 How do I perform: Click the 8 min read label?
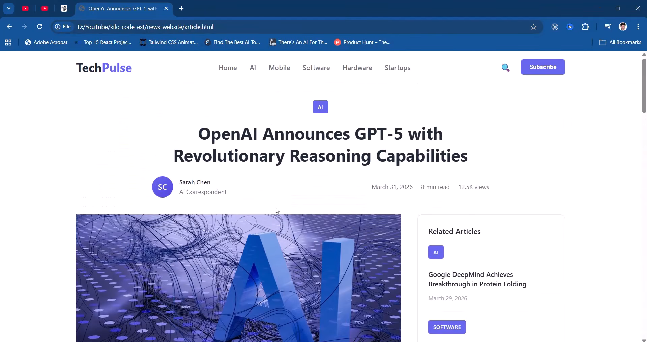coord(435,187)
